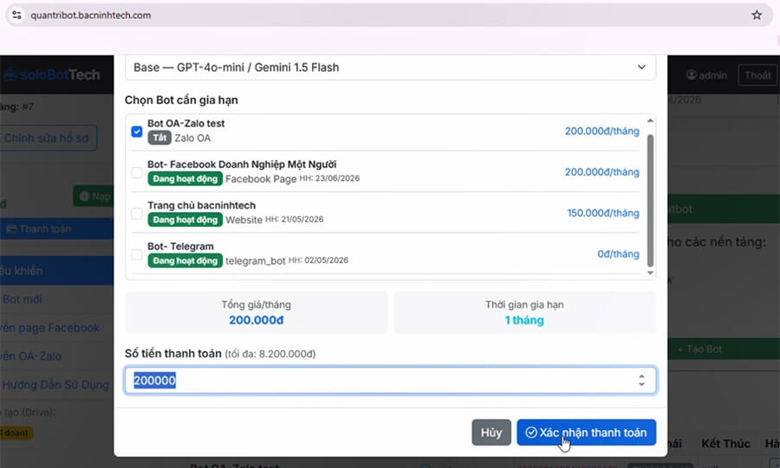
Task: Open site info icon in address bar
Action: [17, 15]
